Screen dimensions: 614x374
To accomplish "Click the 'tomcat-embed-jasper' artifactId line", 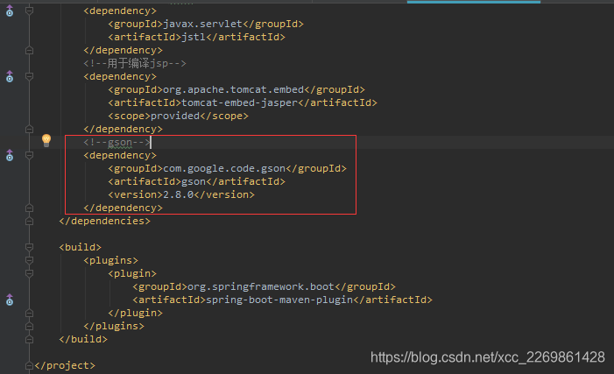I will point(243,102).
